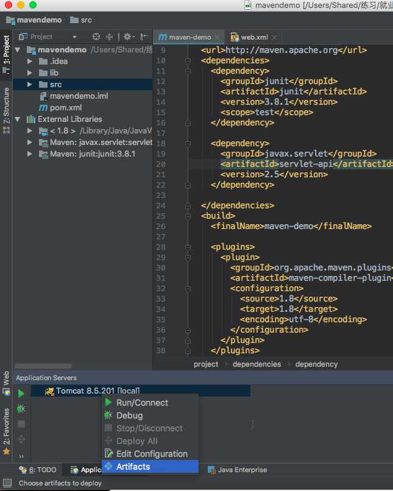393x491 pixels.
Task: Click the Debug bug icon in server toolbar
Action: [21, 409]
